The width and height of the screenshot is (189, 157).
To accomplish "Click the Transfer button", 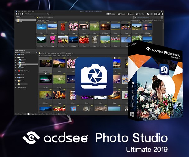I will 30,14.
